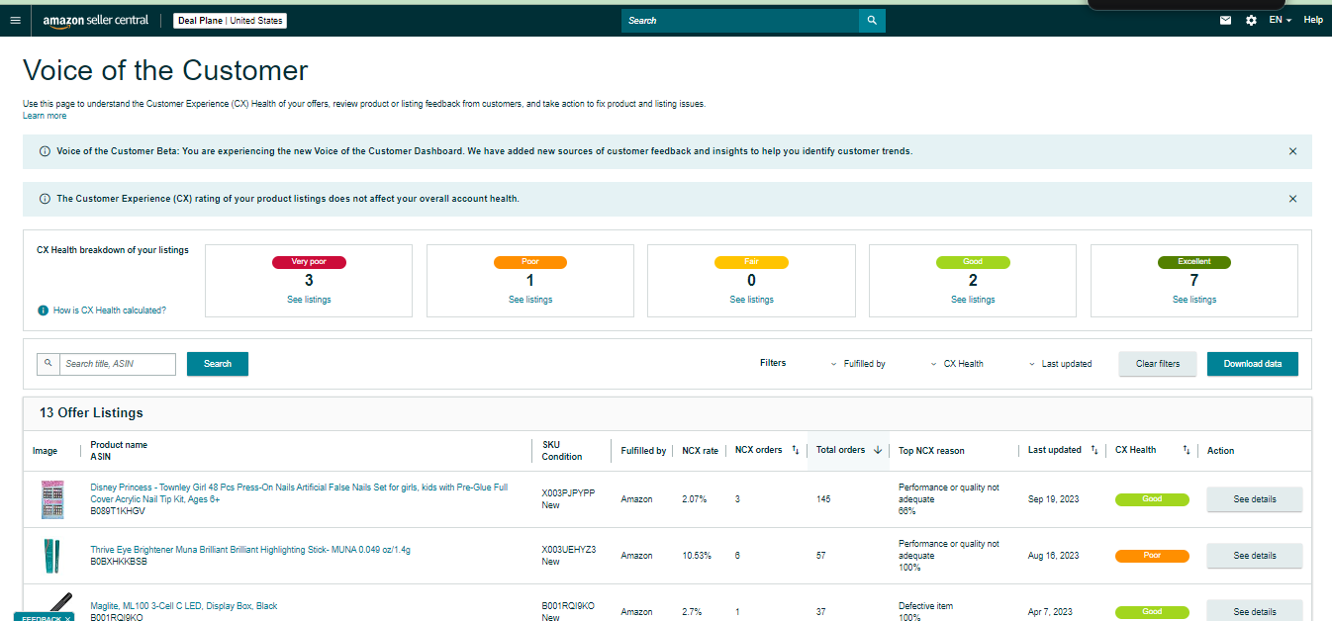Click the Top NCX reason column header

(x=931, y=450)
